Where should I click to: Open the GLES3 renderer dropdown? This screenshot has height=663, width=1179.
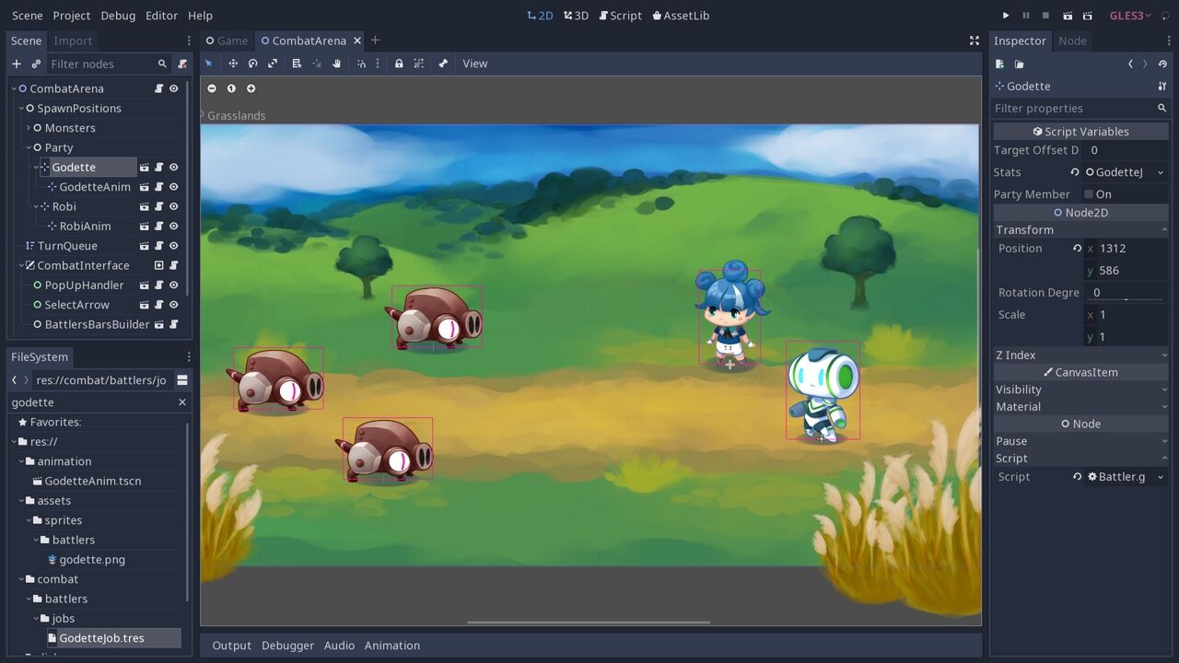coord(1130,15)
